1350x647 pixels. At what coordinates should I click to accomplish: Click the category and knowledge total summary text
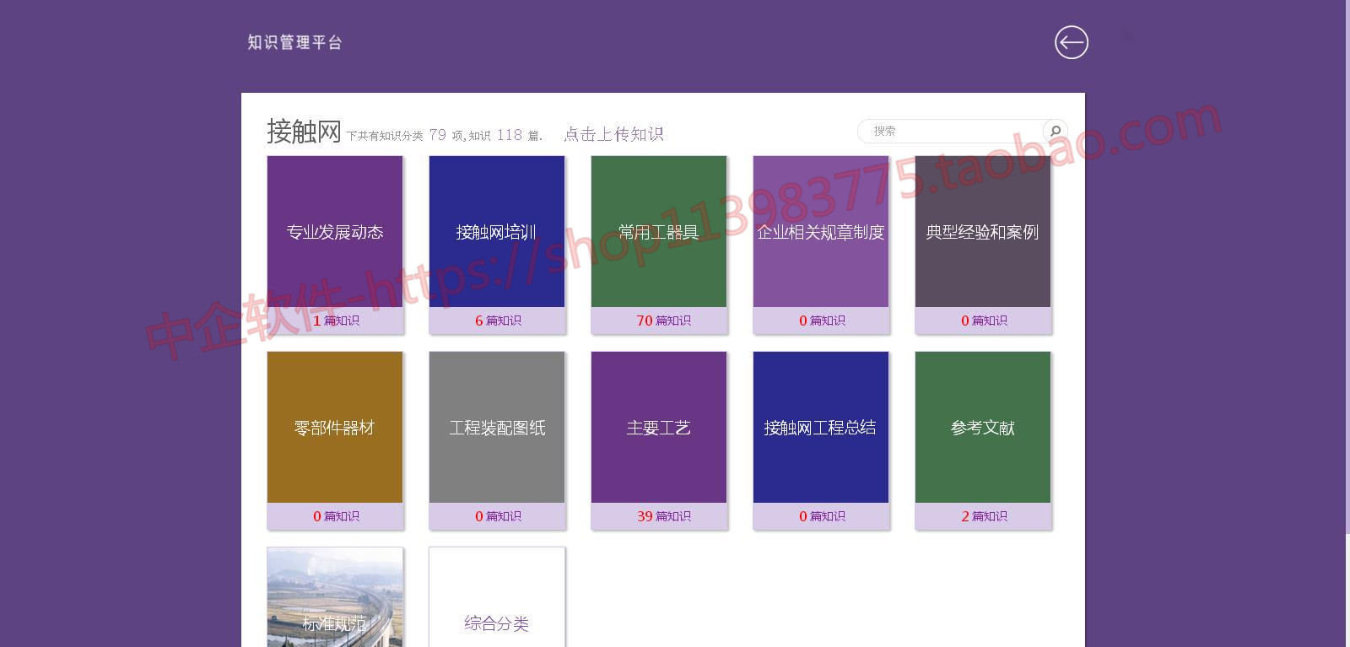[x=445, y=135]
